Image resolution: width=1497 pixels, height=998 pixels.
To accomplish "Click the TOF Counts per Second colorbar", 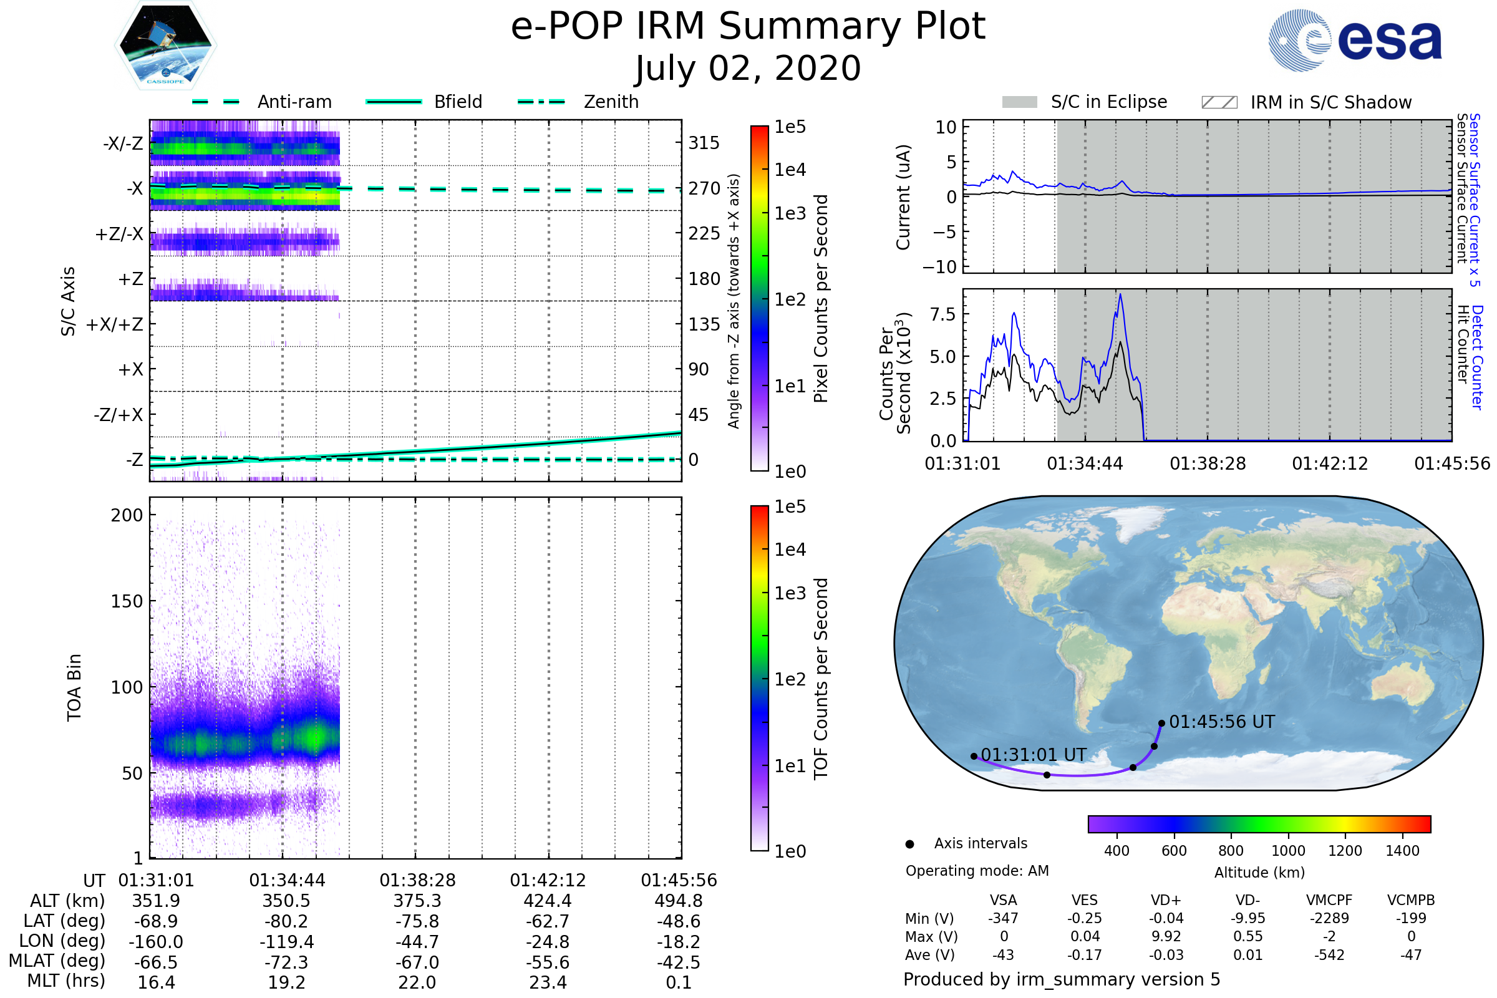I will tap(760, 679).
